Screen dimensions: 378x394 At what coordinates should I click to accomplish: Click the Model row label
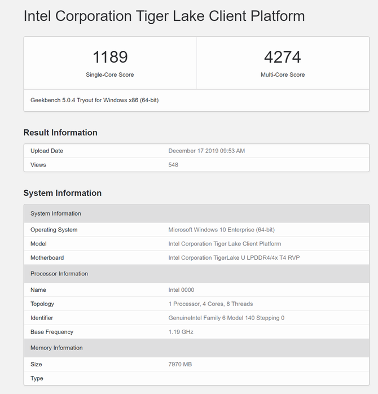click(x=38, y=244)
